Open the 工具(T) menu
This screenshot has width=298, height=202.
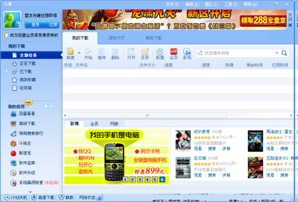coord(231,4)
